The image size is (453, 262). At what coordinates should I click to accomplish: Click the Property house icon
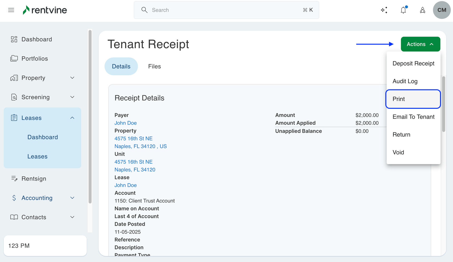14,78
